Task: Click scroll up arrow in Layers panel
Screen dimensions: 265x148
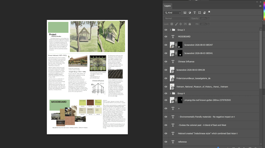Action: 261,29
